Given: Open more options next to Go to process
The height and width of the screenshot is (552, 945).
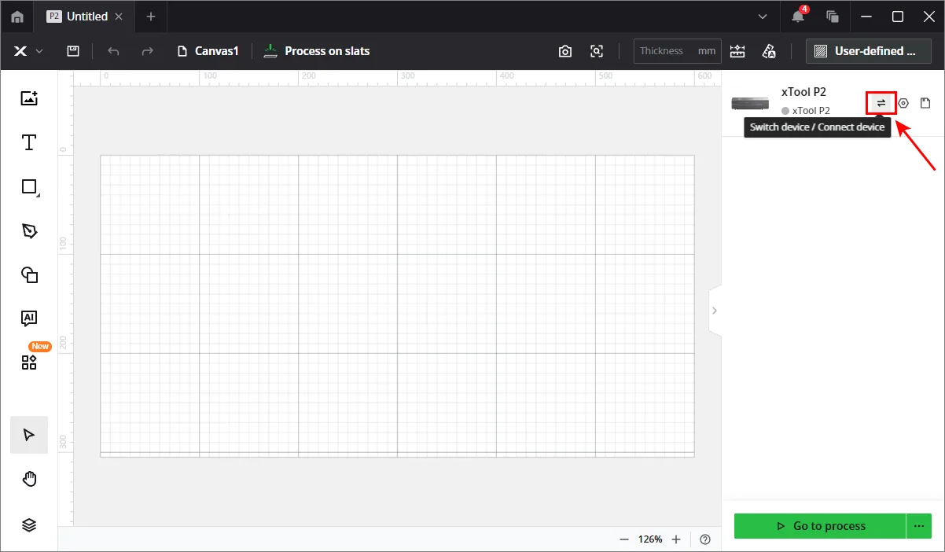Looking at the screenshot, I should 919,526.
